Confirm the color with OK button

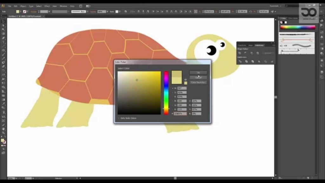198,73
